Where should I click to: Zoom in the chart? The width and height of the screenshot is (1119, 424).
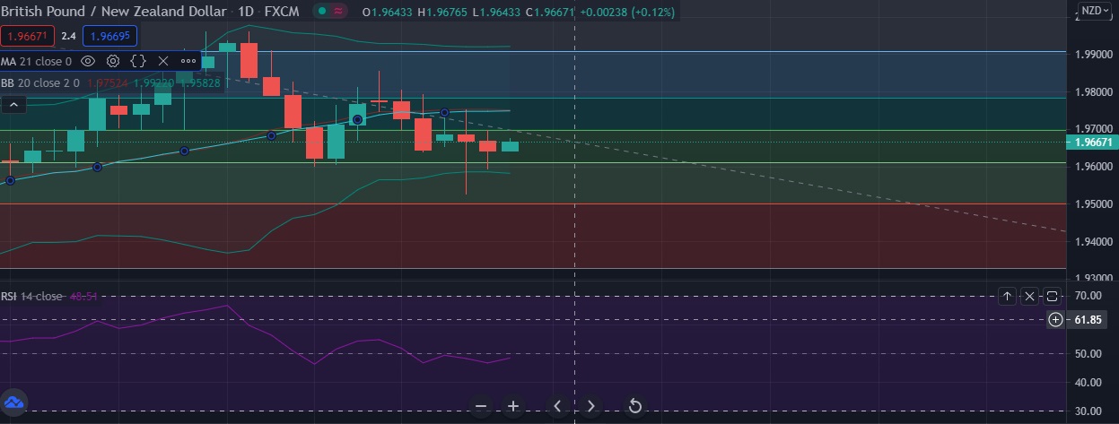[x=513, y=406]
